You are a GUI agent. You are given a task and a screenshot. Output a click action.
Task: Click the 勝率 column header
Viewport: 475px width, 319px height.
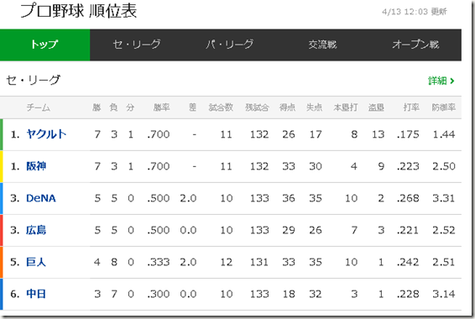point(161,107)
